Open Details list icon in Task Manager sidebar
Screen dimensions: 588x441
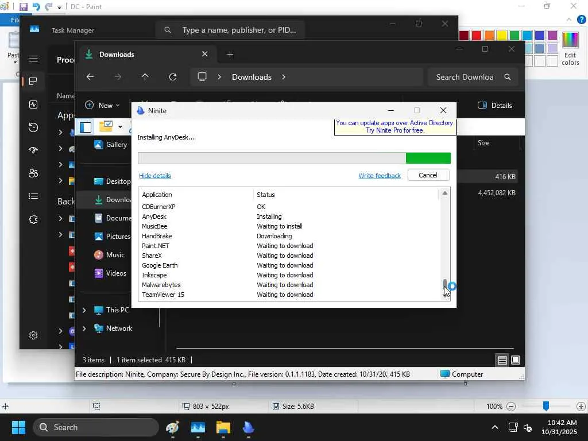[x=33, y=196]
